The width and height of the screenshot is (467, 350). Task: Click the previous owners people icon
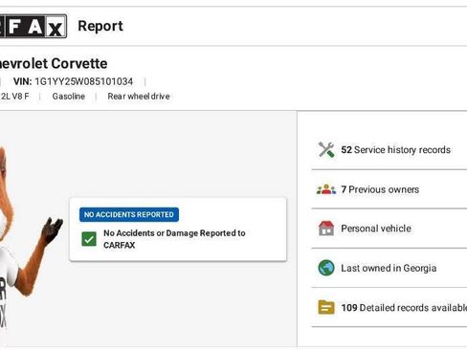click(326, 189)
